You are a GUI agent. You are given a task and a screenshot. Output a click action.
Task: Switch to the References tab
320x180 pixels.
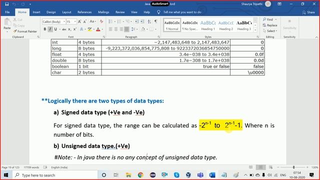click(x=84, y=12)
